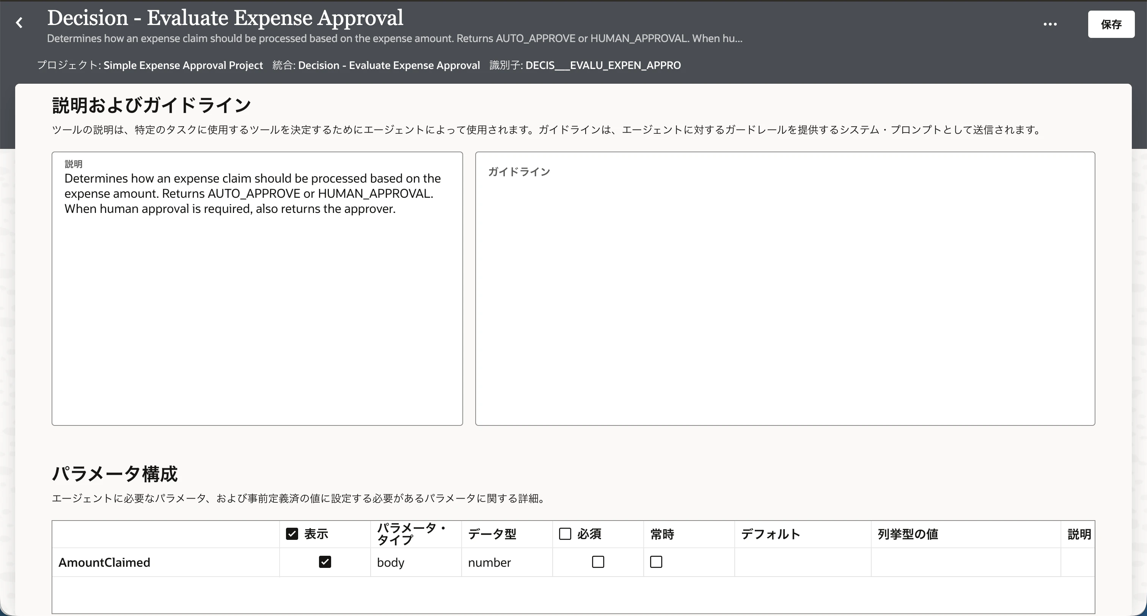The width and height of the screenshot is (1147, 616).
Task: Click the デフォルト cell for AmountClaimed
Action: pos(803,562)
